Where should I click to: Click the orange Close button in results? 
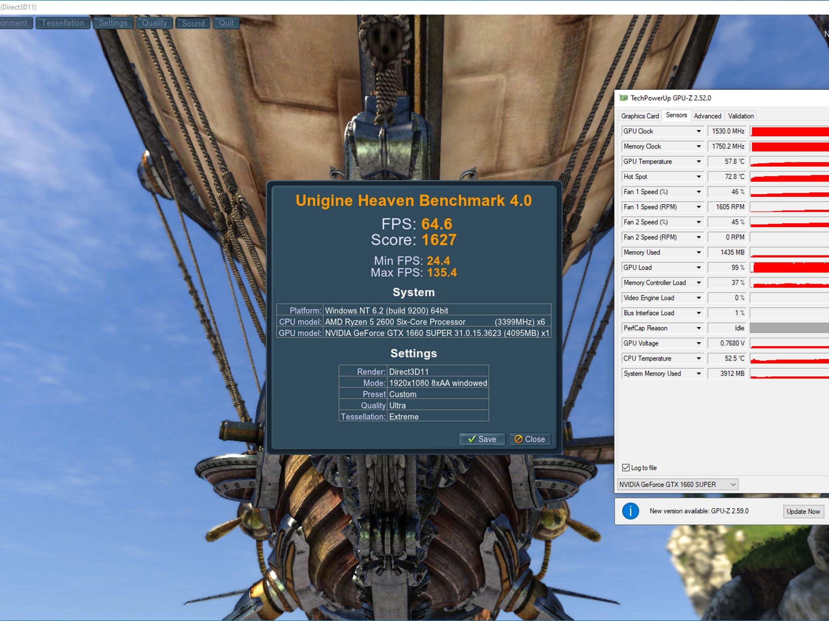click(x=529, y=439)
